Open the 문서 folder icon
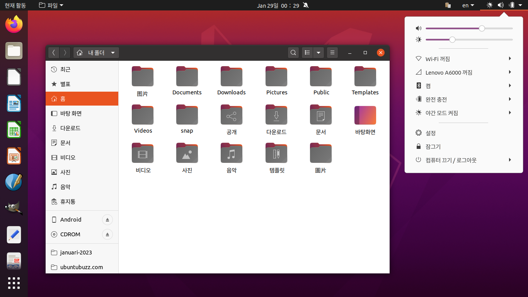Image resolution: width=528 pixels, height=297 pixels. [x=321, y=115]
